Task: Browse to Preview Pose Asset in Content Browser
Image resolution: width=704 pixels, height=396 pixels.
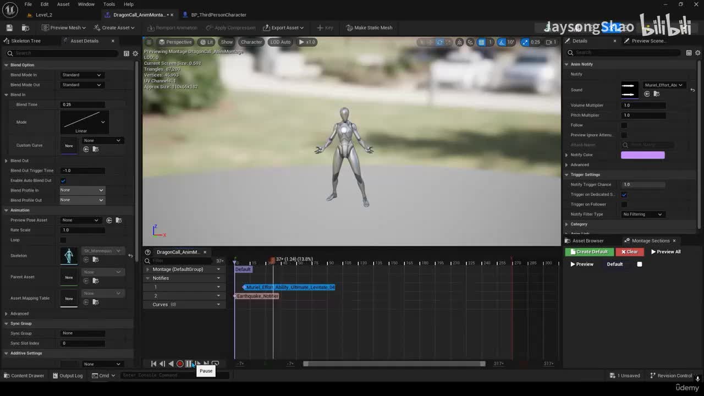Action: pos(118,220)
